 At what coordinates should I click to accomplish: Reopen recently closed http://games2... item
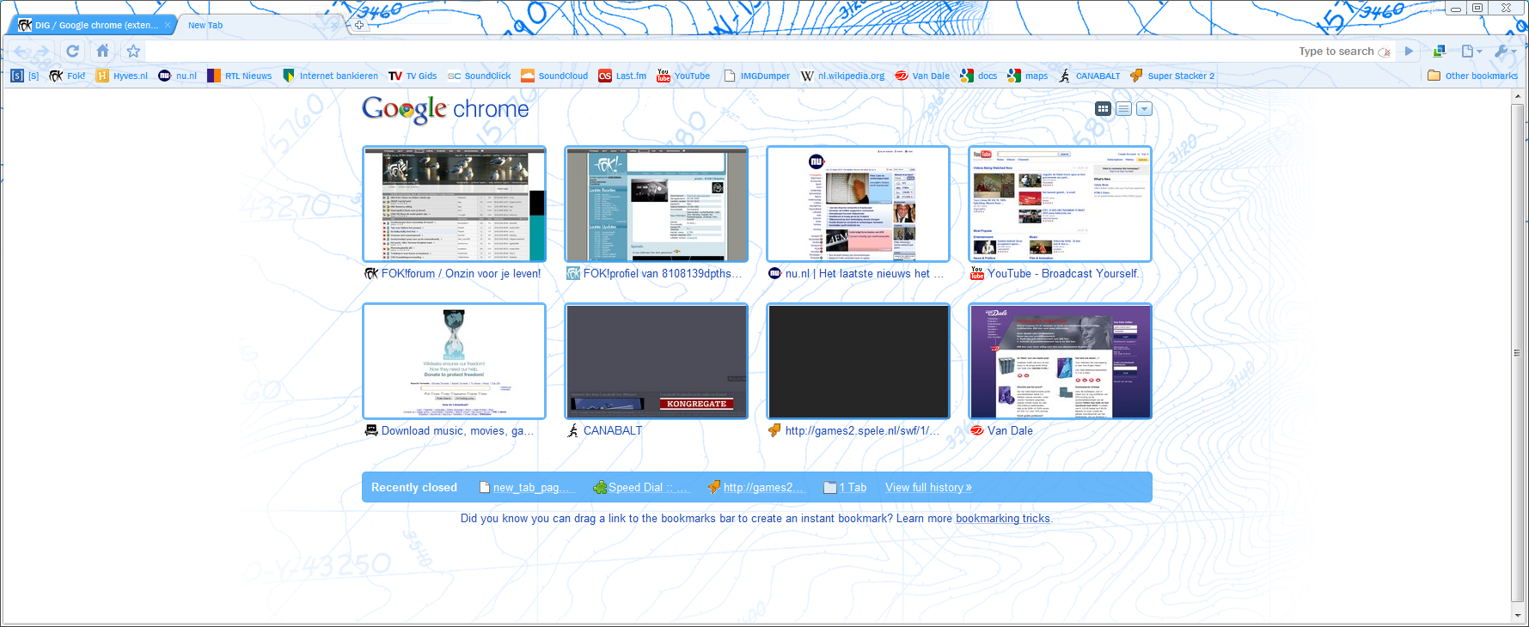pyautogui.click(x=756, y=488)
